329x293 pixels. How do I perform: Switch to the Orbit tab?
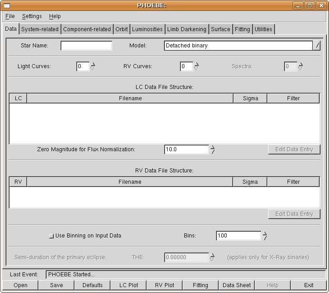(x=122, y=29)
